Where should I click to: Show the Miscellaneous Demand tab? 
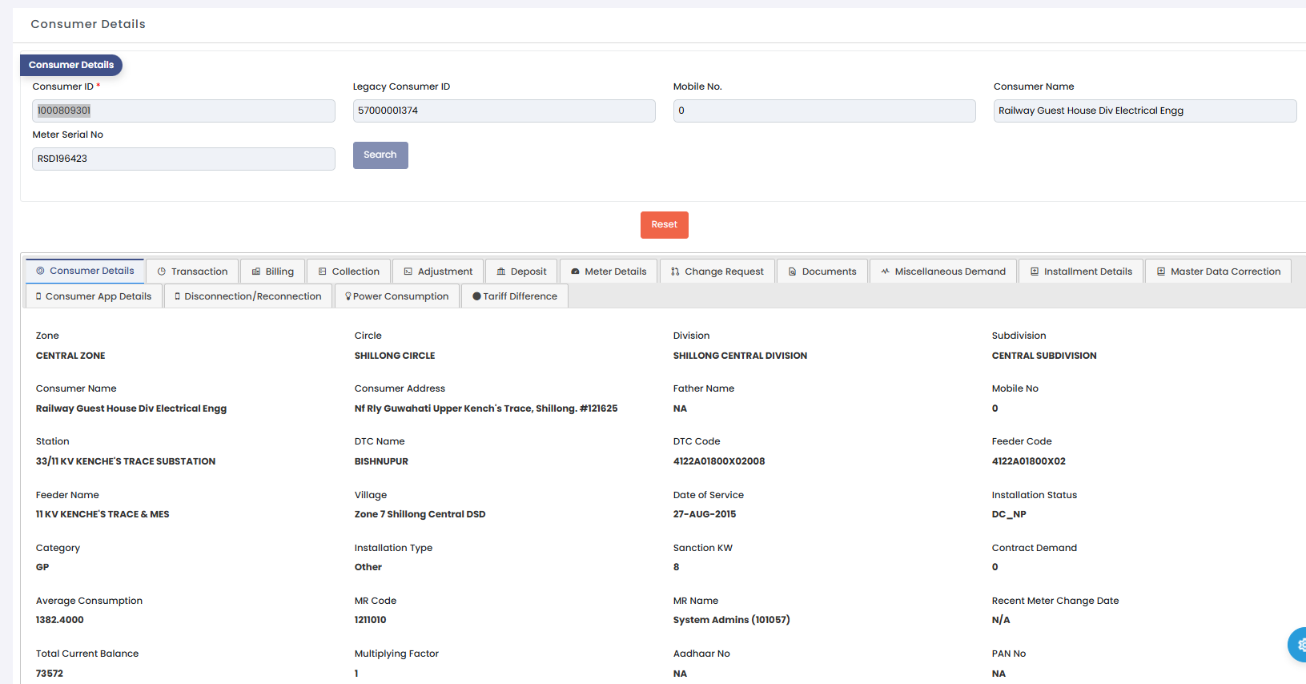943,272
